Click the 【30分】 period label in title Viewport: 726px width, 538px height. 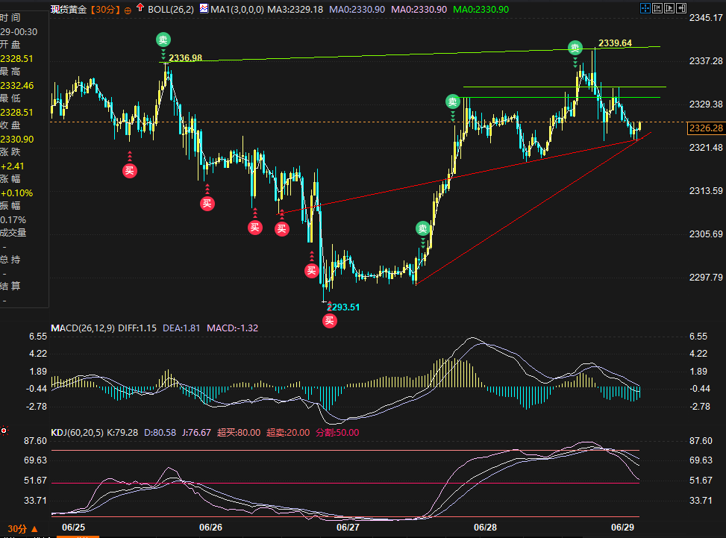[105, 9]
